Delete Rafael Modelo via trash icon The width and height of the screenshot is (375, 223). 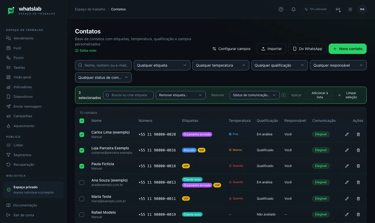pos(358,214)
